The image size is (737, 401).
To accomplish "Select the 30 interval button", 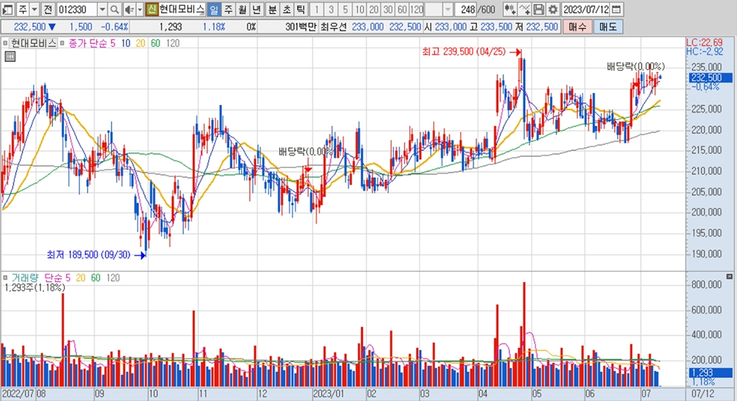I will pyautogui.click(x=388, y=9).
